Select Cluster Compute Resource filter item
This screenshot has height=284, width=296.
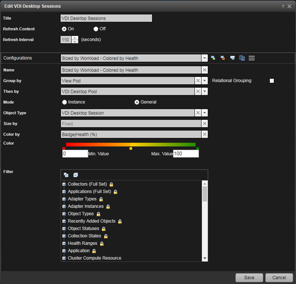pos(94,258)
